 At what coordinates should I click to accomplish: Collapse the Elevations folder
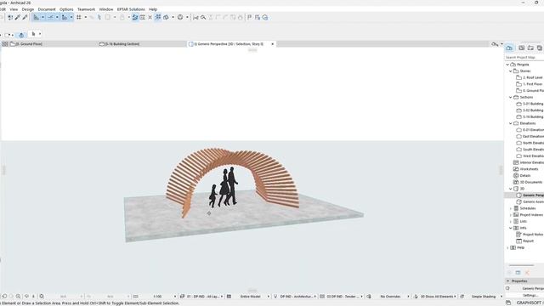coord(510,123)
